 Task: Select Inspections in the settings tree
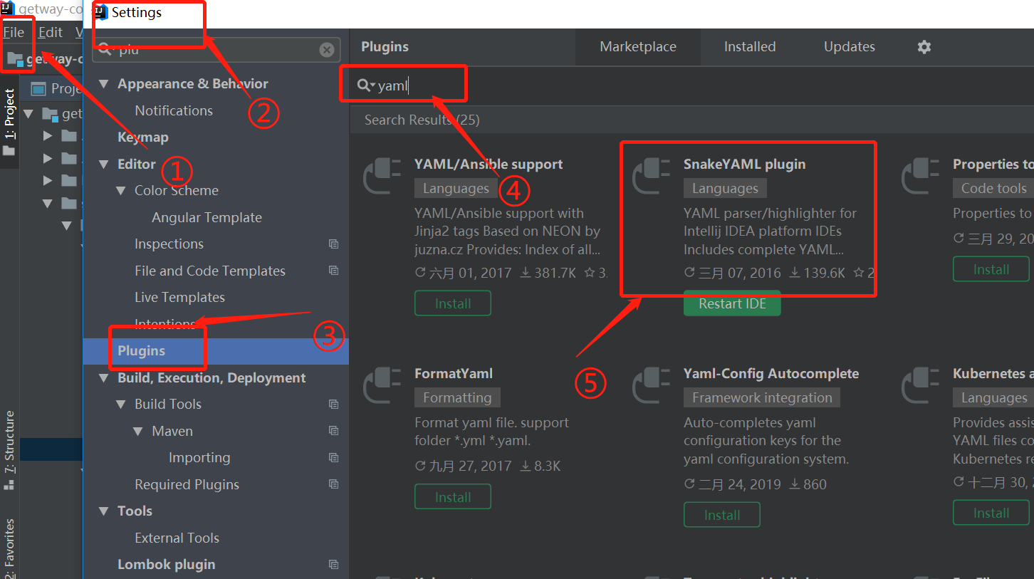click(x=169, y=244)
